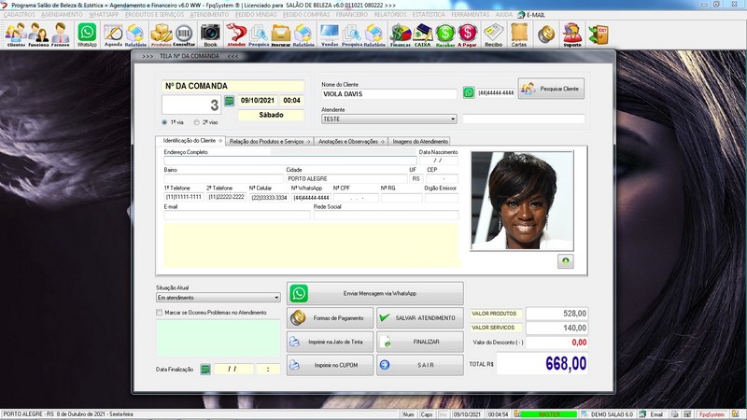Click the Pesquisar Cliente button
747x420 pixels.
[x=552, y=90]
